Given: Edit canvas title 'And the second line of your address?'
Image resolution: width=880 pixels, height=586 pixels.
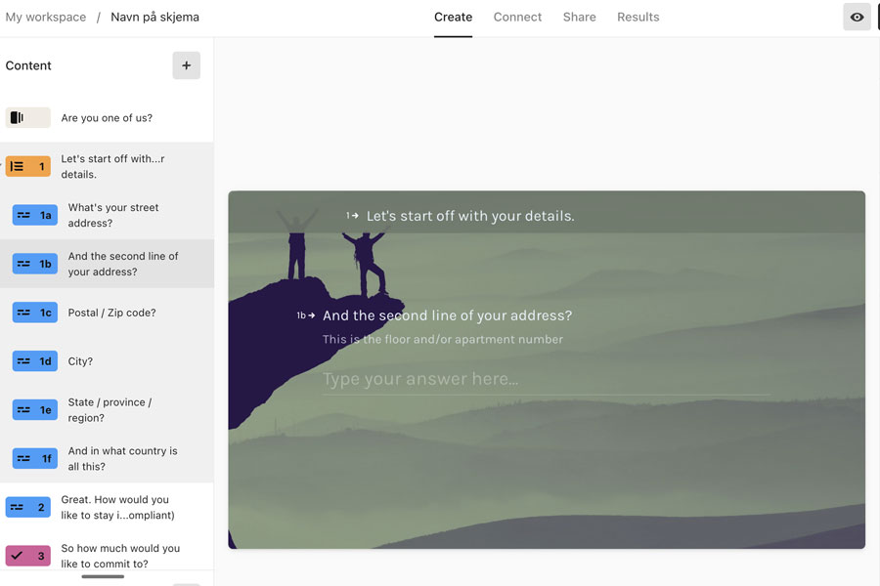Looking at the screenshot, I should coord(447,315).
